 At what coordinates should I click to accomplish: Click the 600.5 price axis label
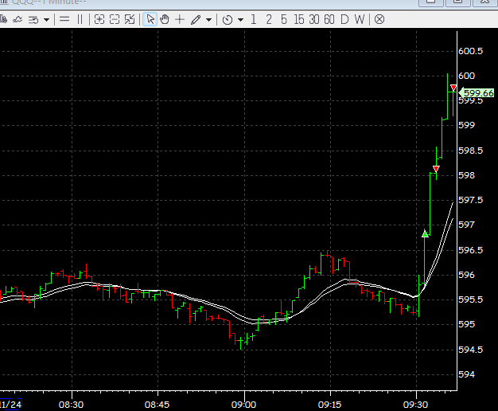coord(470,51)
